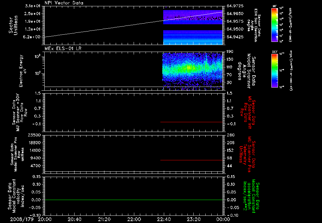Select the 'NPI Vector Data' panel title
The height and width of the screenshot is (223, 322).
pyautogui.click(x=64, y=3)
